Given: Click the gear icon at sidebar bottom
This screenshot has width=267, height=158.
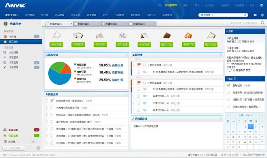Looking at the screenshot, I should pyautogui.click(x=38, y=148).
